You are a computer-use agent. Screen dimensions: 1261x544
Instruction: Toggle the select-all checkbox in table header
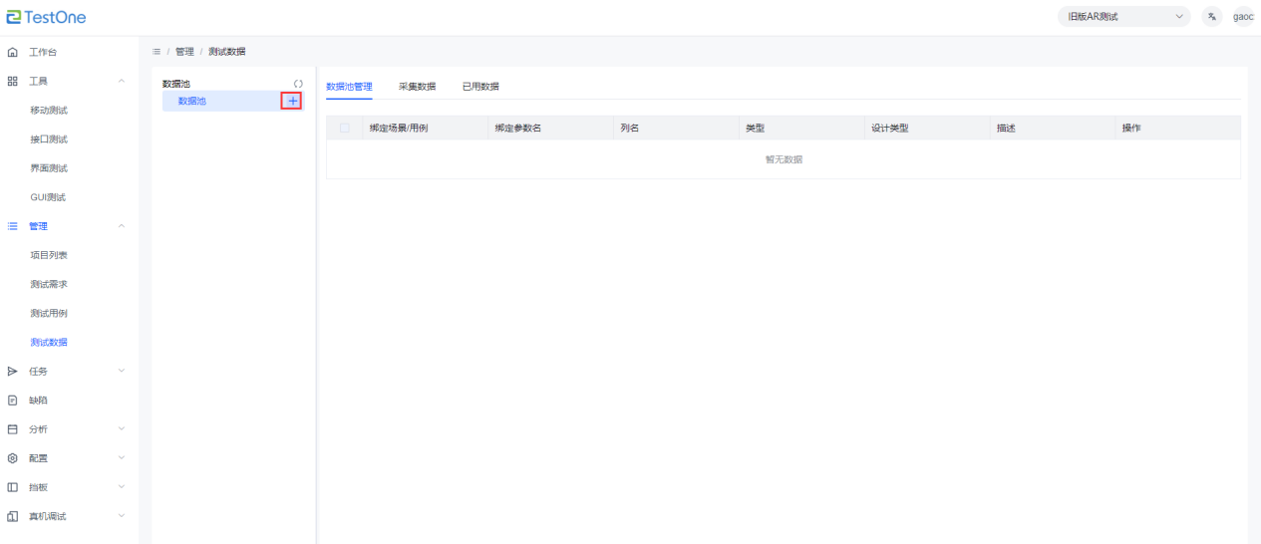(345, 128)
